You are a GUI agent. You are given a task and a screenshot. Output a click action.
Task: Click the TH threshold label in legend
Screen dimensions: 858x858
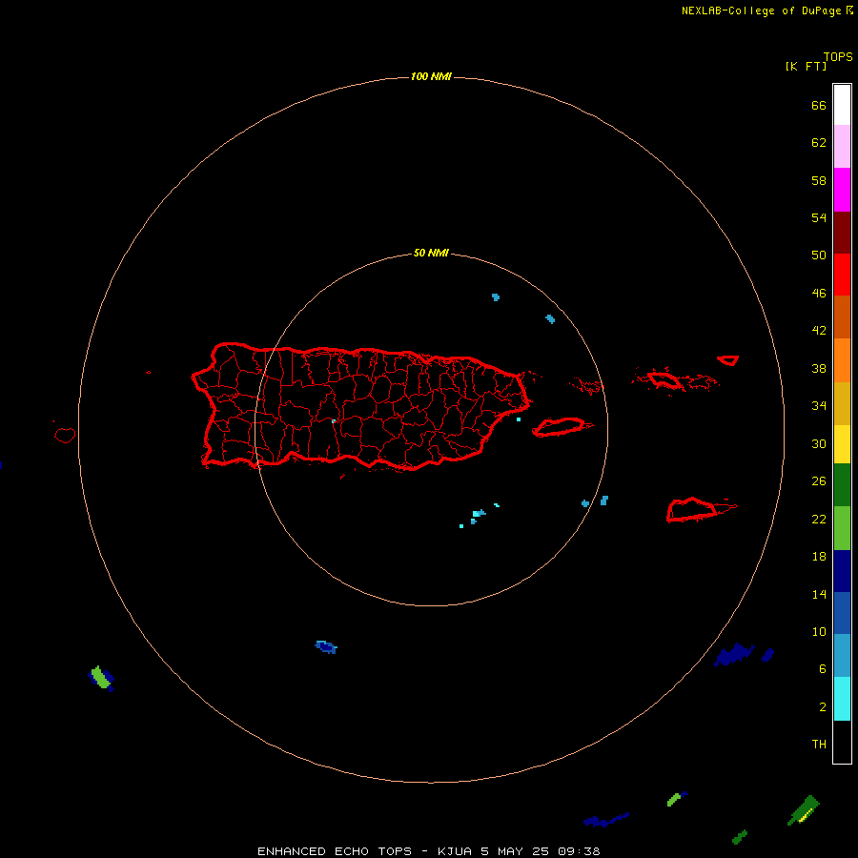tap(819, 745)
